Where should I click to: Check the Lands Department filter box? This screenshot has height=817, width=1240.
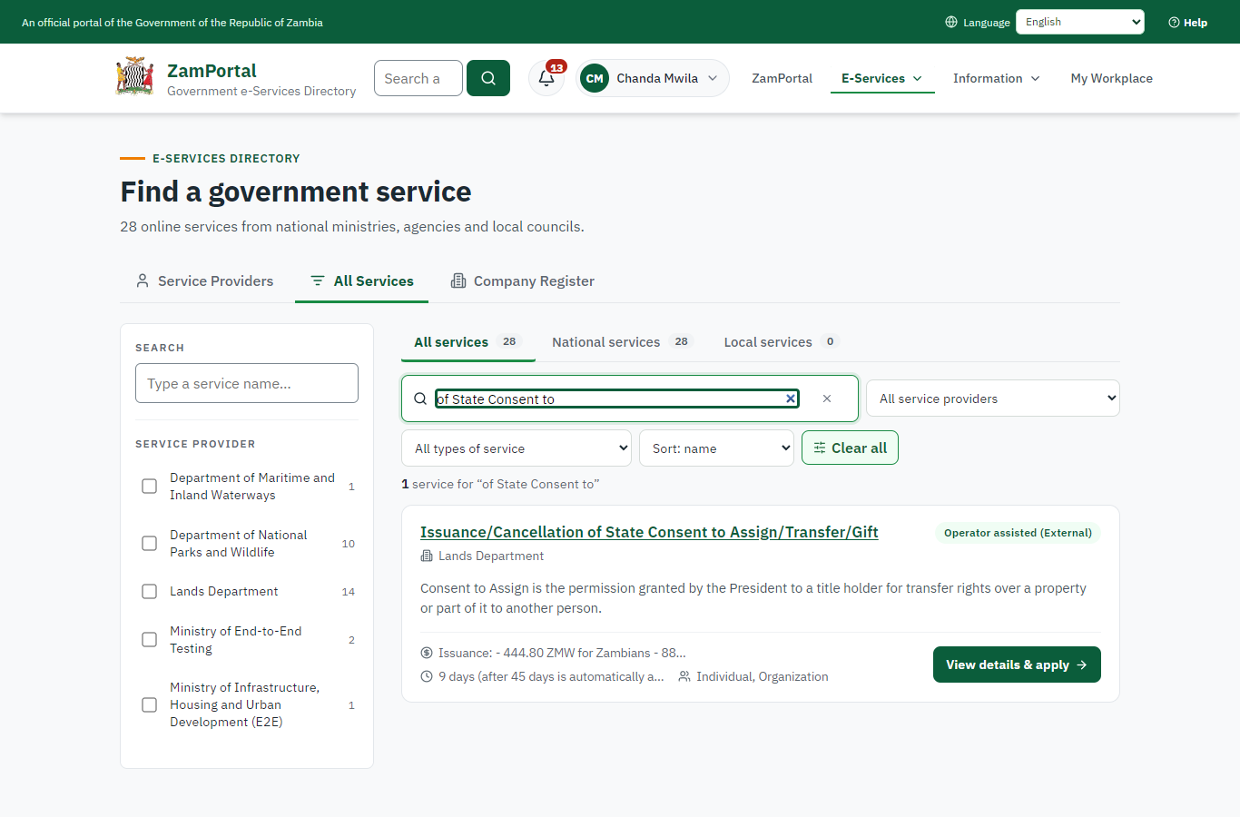(150, 592)
